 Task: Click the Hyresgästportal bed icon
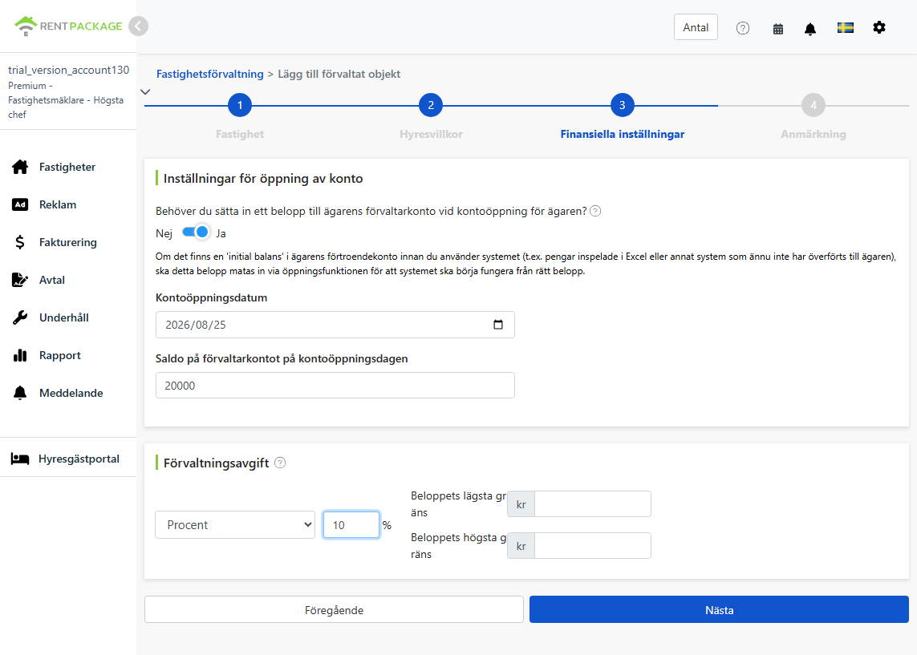[x=20, y=459]
